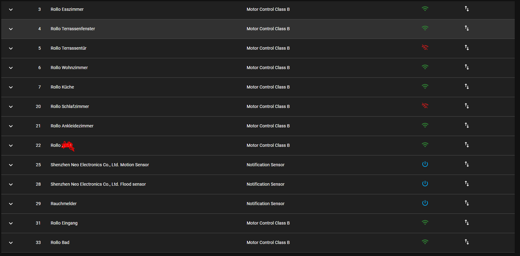Click up-down arrows icon for Rollo Bad

point(467,242)
